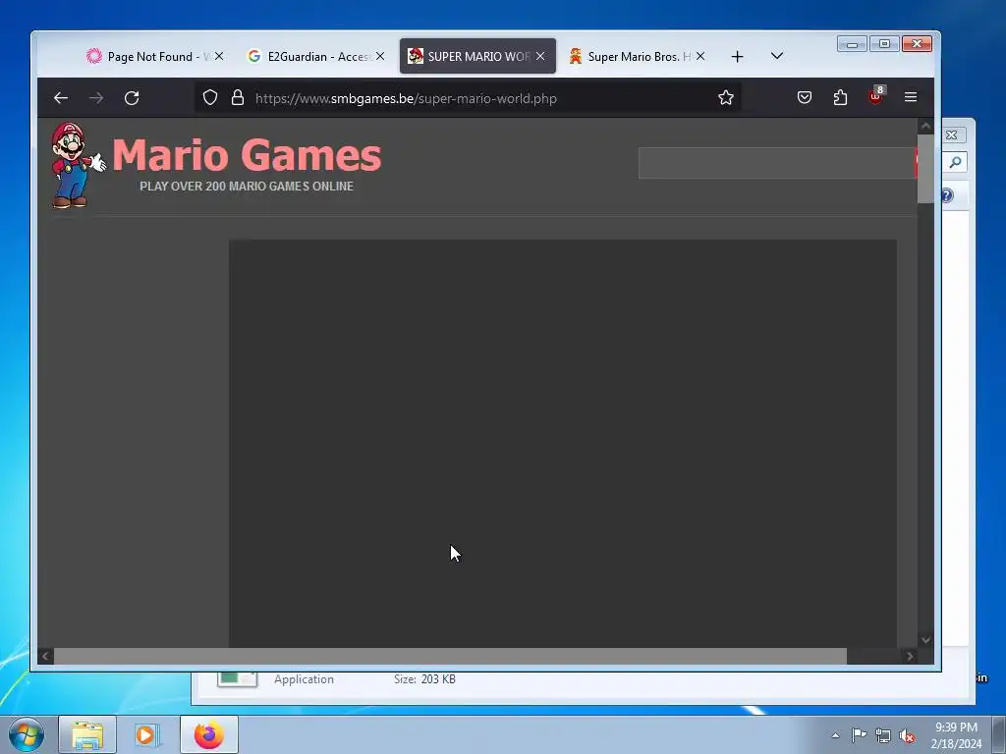
Task: Open the Extensions puzzle icon
Action: [840, 97]
